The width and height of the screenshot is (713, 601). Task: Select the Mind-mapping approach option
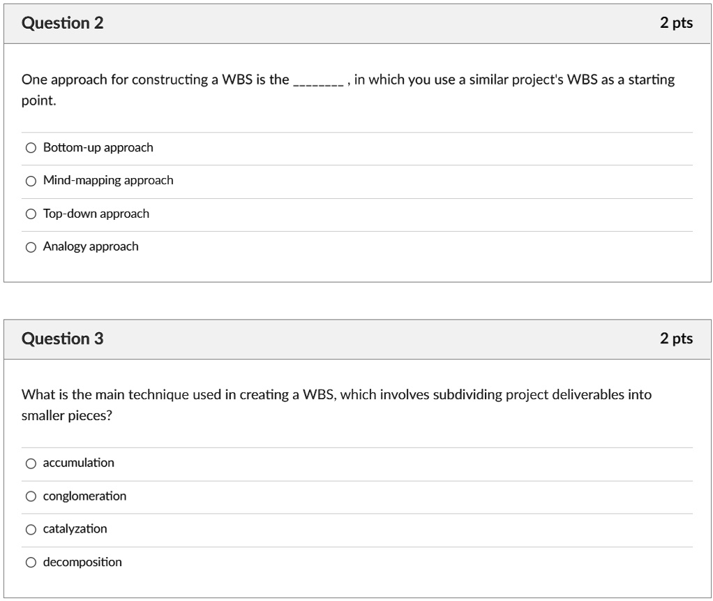pyautogui.click(x=31, y=180)
